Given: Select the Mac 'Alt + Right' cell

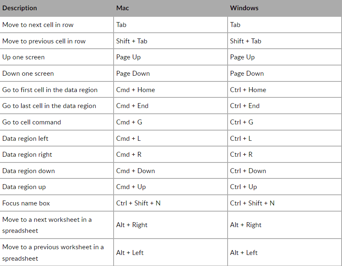Looking at the screenshot, I should [x=132, y=225].
